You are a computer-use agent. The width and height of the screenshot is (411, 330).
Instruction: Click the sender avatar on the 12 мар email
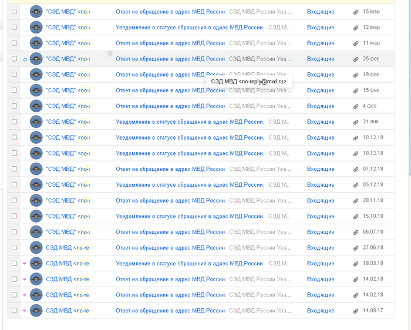36,27
